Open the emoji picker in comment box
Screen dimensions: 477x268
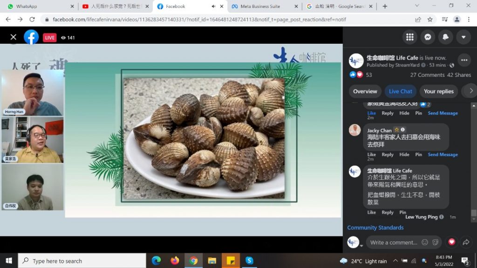[x=424, y=242]
